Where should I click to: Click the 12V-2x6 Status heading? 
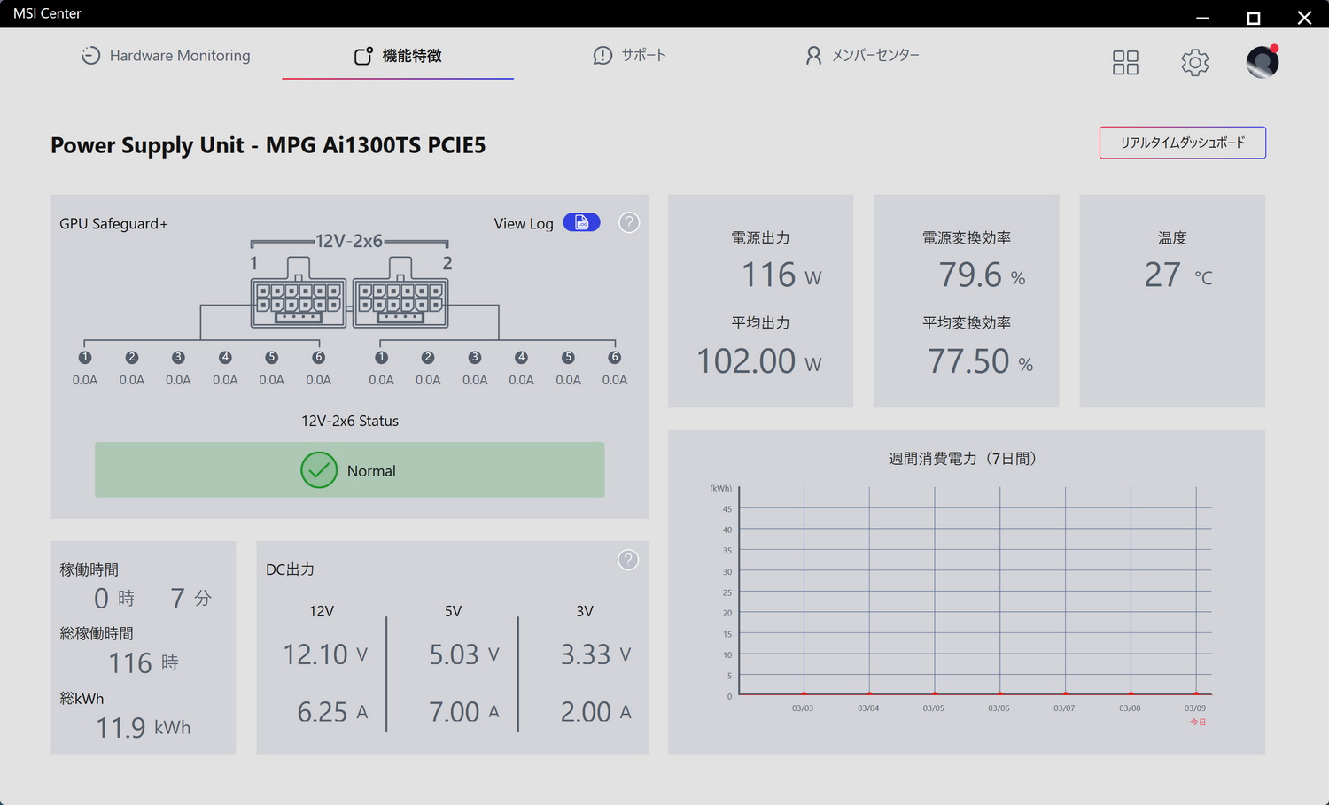tap(350, 422)
